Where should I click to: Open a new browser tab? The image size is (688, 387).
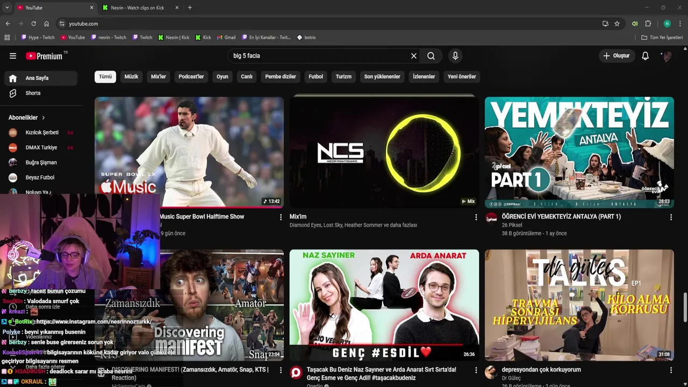pos(190,8)
